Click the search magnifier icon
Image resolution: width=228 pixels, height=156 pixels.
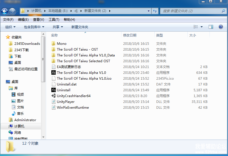223,11
